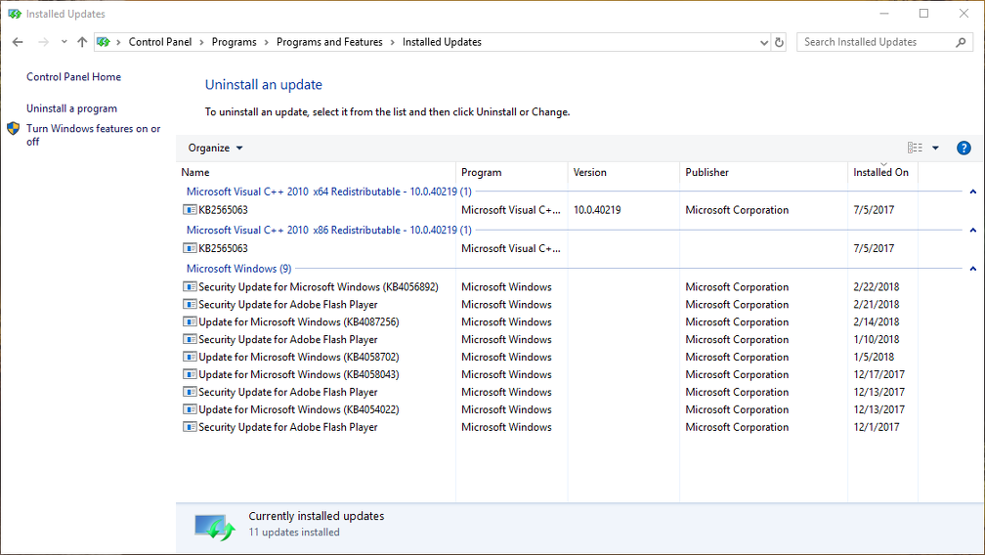Open the Organize menu
Viewport: 985px width, 555px height.
pyautogui.click(x=215, y=149)
